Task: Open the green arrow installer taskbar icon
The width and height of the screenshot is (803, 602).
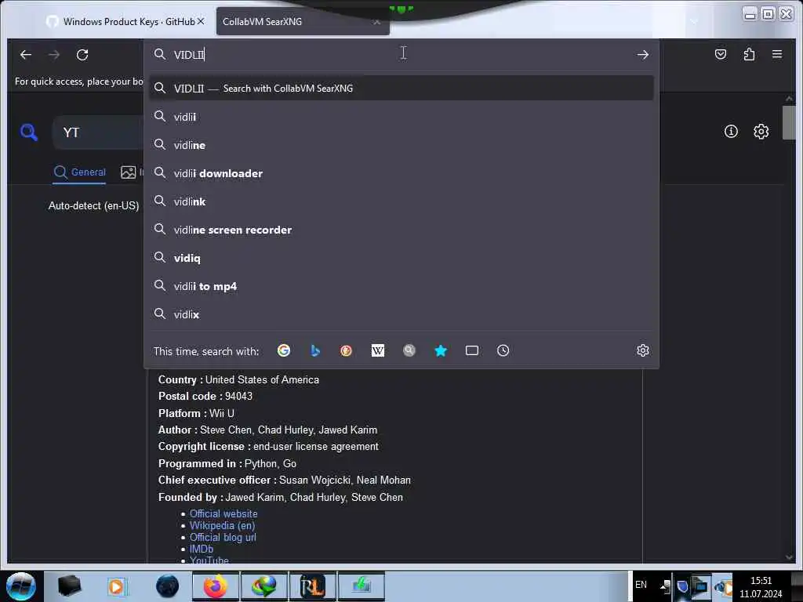Action: 361,586
